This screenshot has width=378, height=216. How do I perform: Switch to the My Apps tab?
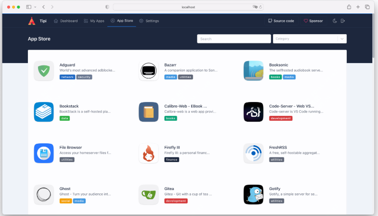94,21
